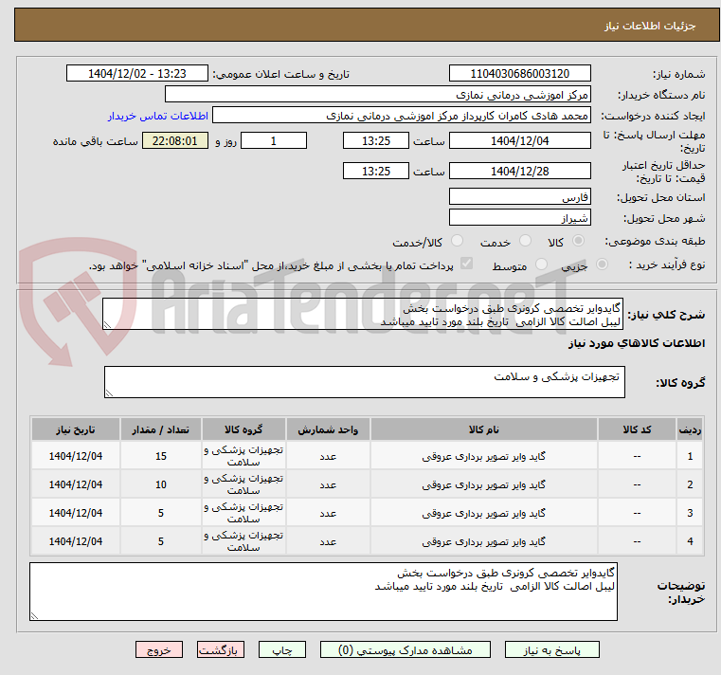Click the announcement date field 1404/12/02 - 13:23
Screen dimensions: 721x675
[137, 73]
